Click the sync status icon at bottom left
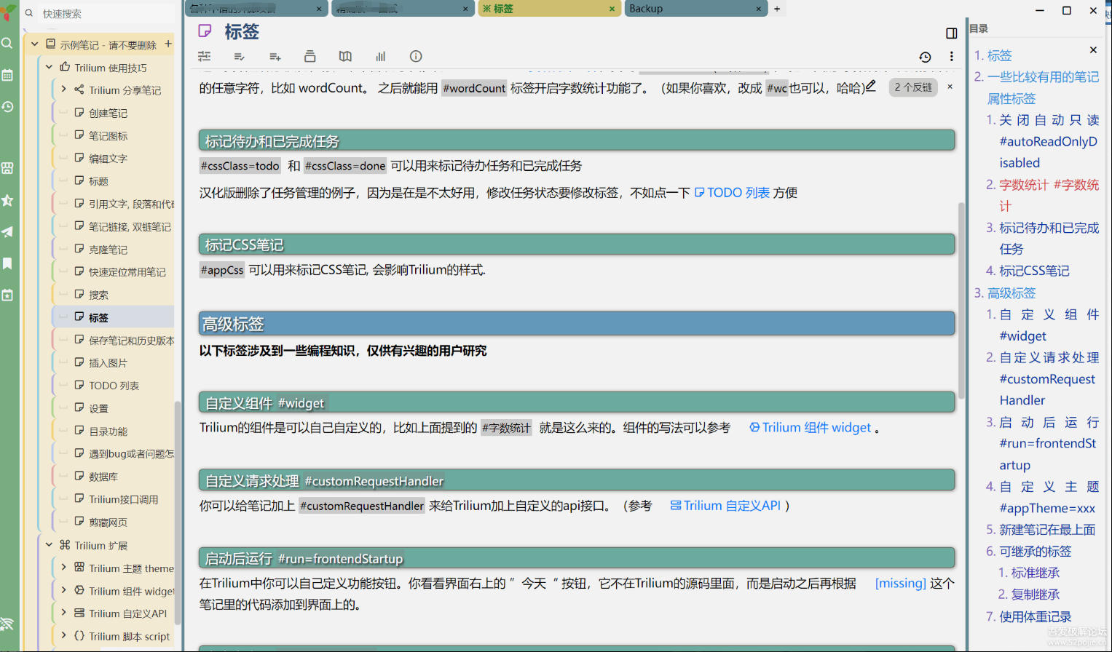This screenshot has height=652, width=1112. (7, 624)
